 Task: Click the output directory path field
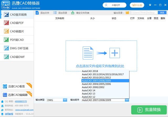pyautogui.click(x=144, y=13)
